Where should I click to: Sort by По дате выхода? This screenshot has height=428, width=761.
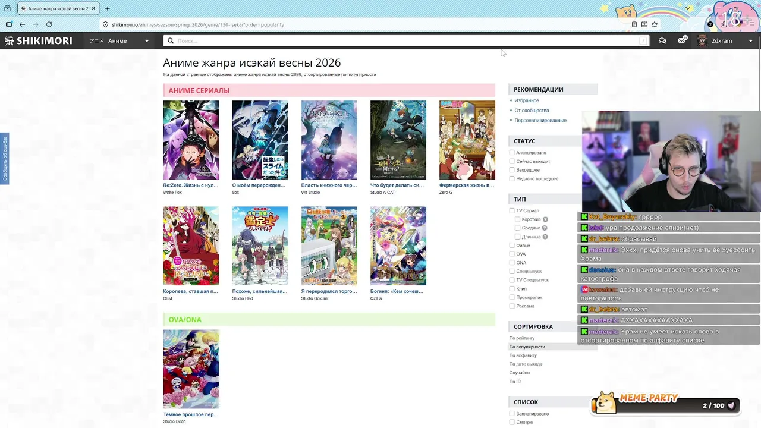pos(526,364)
